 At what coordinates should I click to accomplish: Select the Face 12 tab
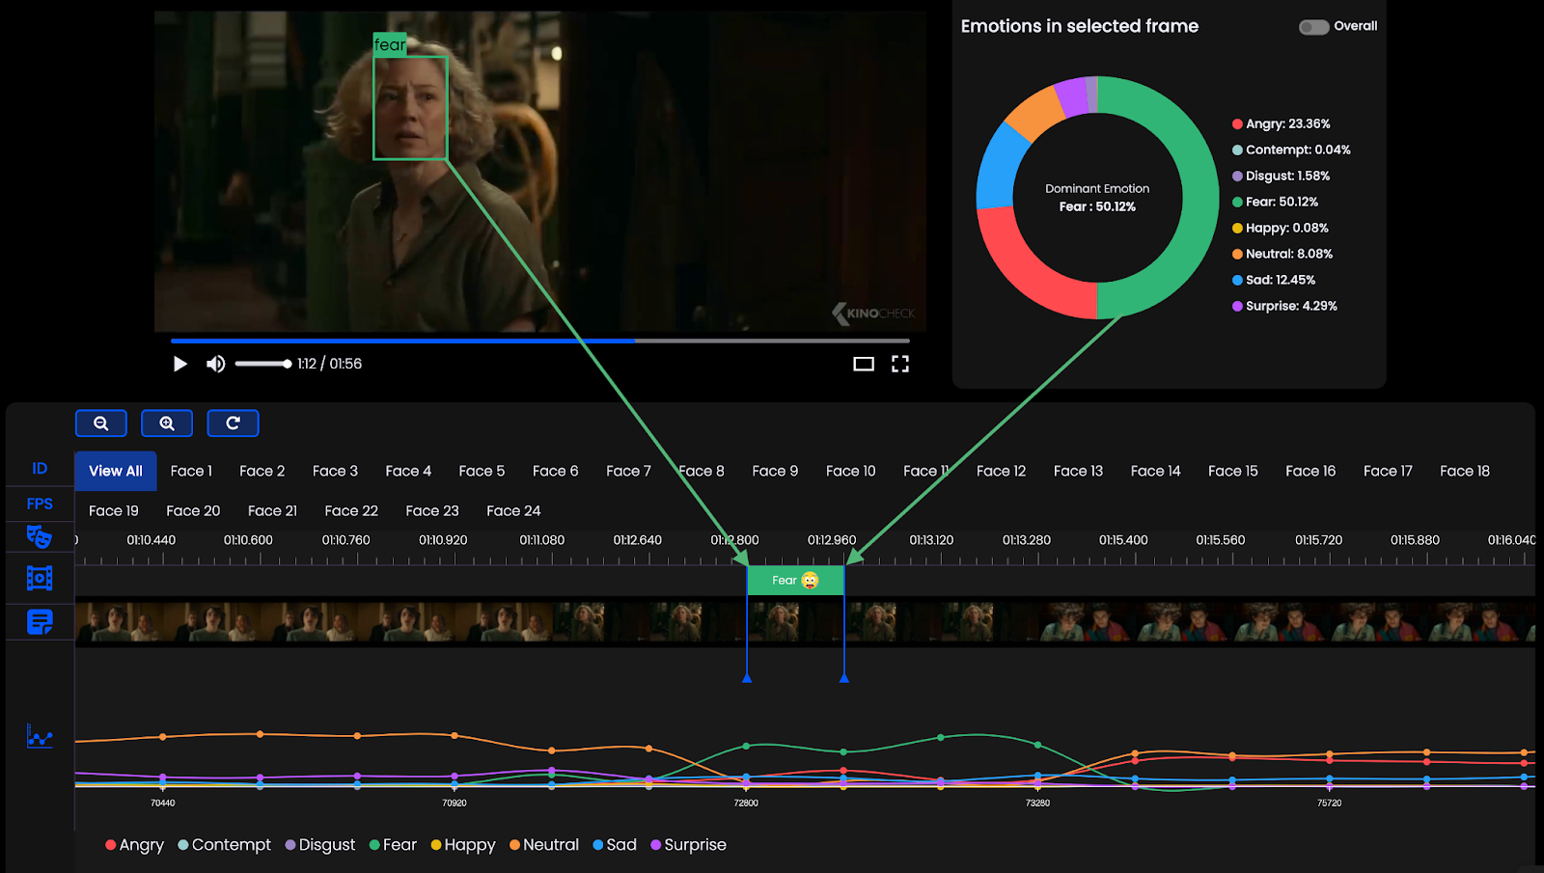coord(1001,471)
